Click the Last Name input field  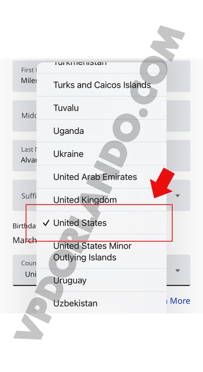[x=101, y=155]
